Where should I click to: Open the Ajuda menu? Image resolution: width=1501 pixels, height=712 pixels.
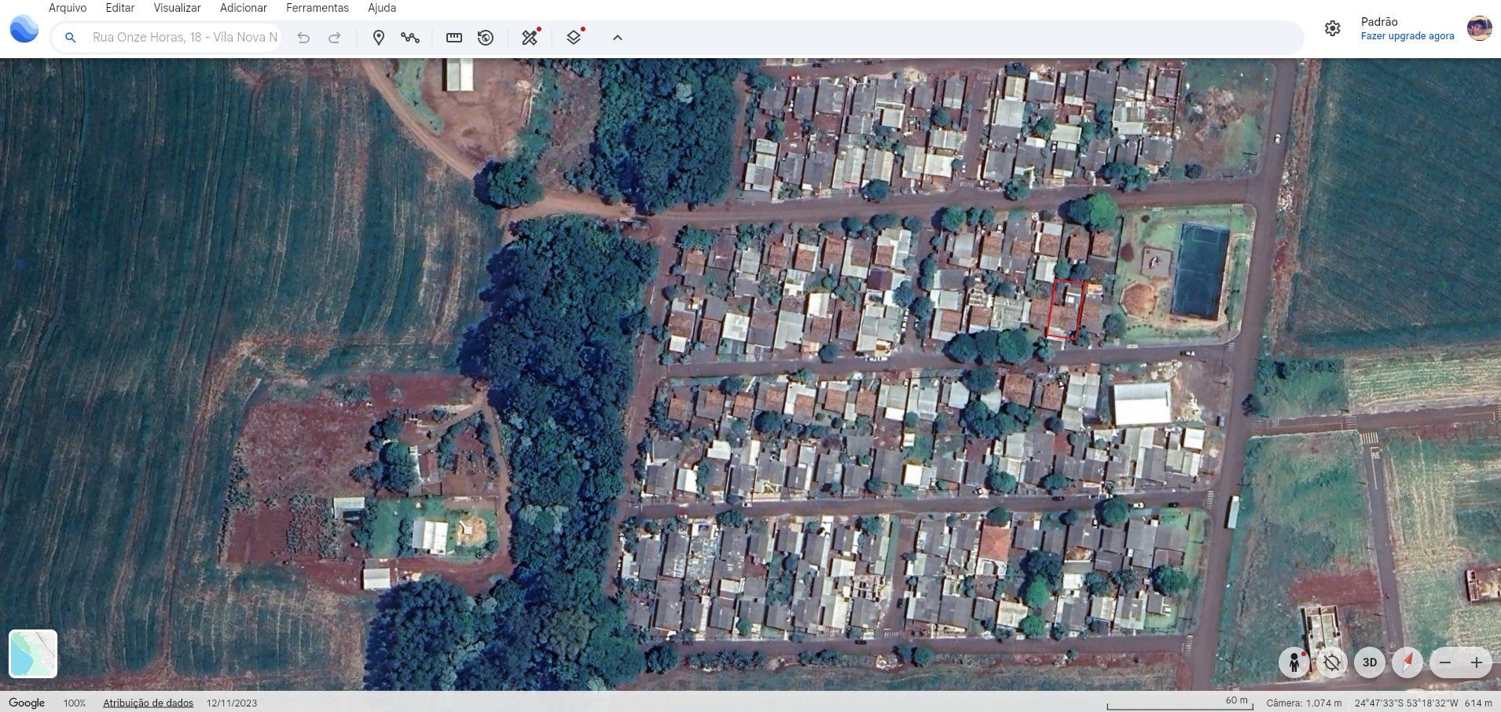pos(382,8)
